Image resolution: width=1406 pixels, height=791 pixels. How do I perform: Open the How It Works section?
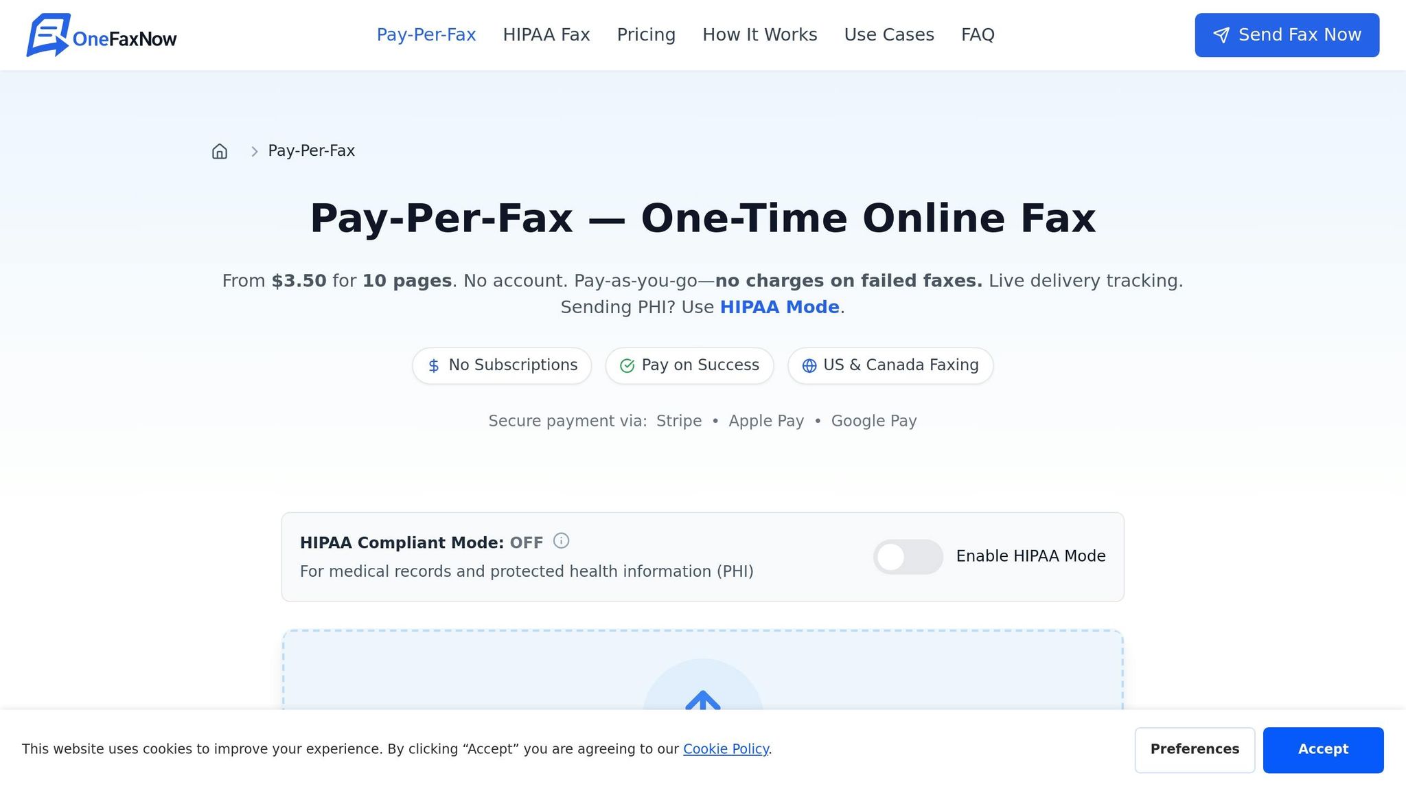(x=759, y=34)
